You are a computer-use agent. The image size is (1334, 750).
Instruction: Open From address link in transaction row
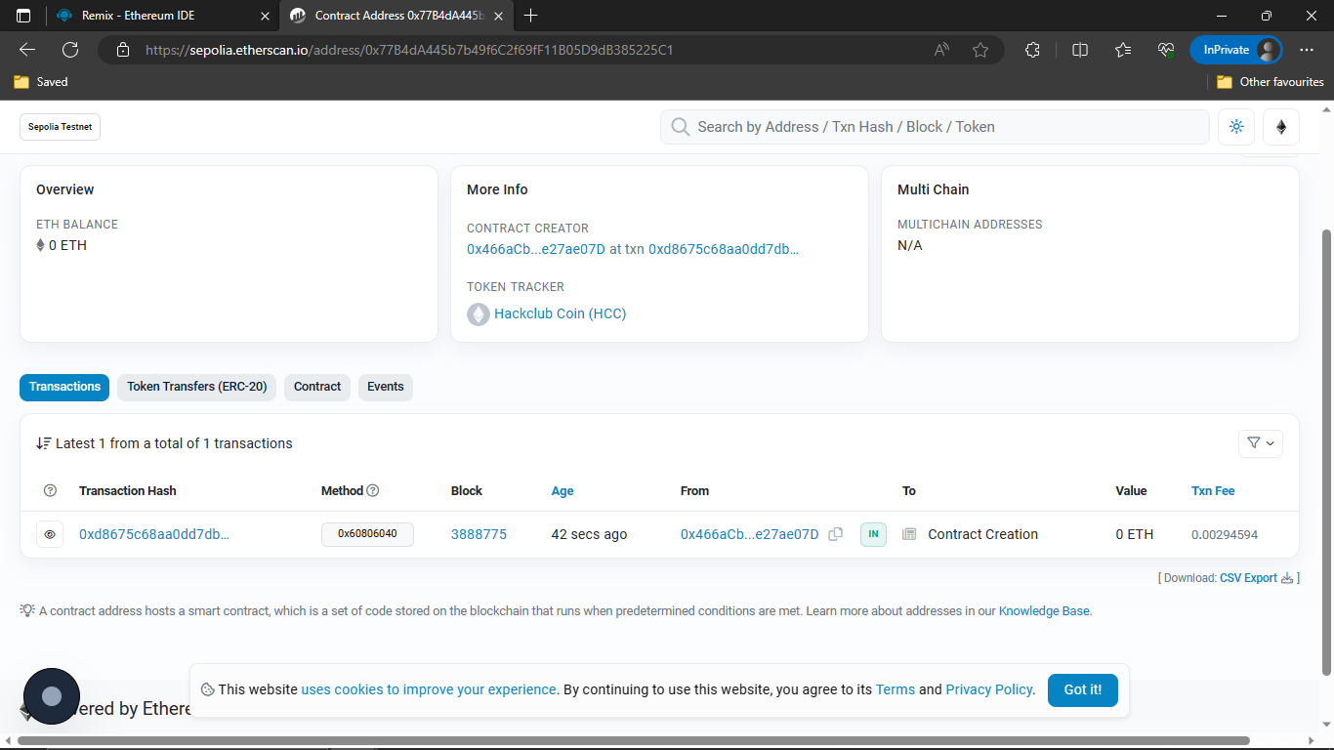(750, 534)
